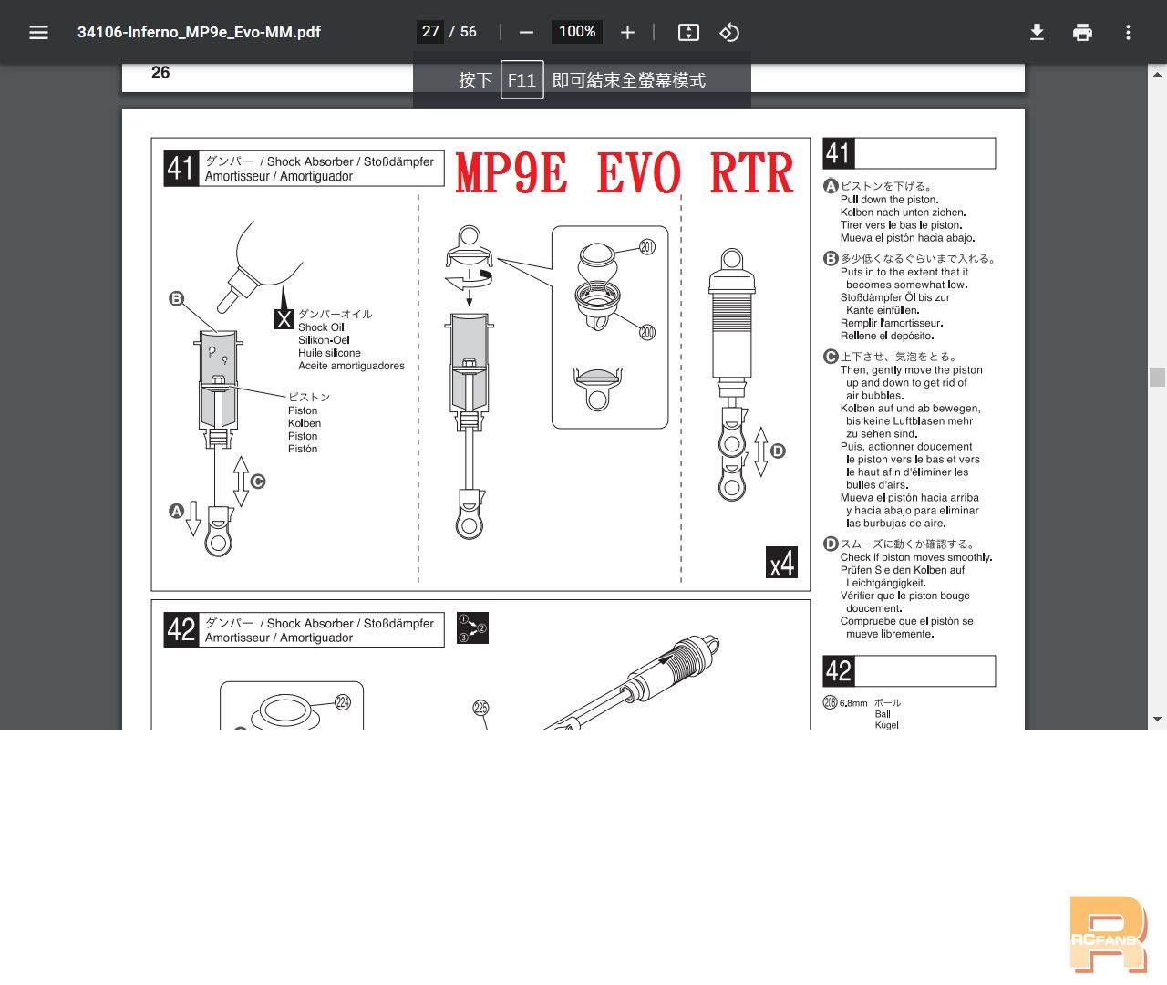Click the F11 key hint in fullscreen banner
1167x985 pixels.
tap(522, 80)
